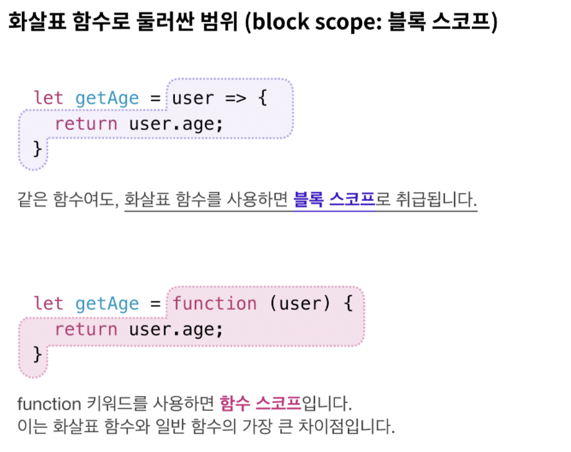Select "return" keyword inside the purple block
The height and width of the screenshot is (452, 571).
(x=86, y=123)
